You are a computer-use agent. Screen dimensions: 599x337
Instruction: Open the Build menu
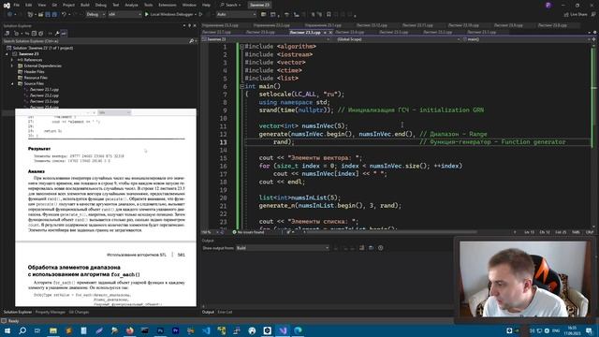(x=85, y=5)
